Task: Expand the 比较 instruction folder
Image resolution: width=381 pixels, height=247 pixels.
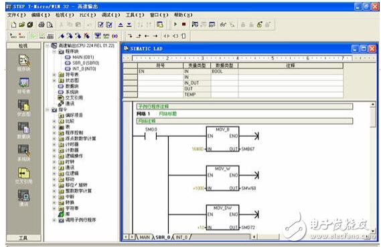Action: click(54, 121)
